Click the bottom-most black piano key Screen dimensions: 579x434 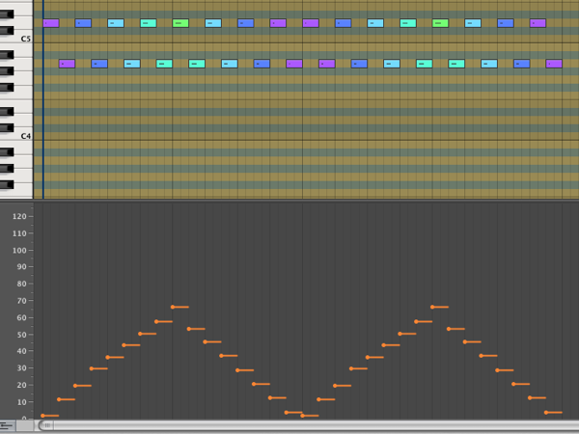[7, 184]
